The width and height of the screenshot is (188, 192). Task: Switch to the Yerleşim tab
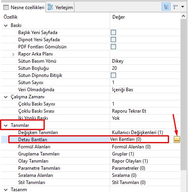[60, 7]
